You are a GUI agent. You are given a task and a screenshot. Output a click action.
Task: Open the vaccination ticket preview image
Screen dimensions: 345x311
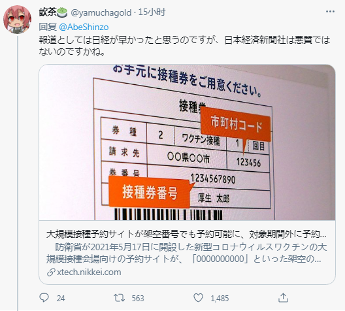tap(188, 142)
